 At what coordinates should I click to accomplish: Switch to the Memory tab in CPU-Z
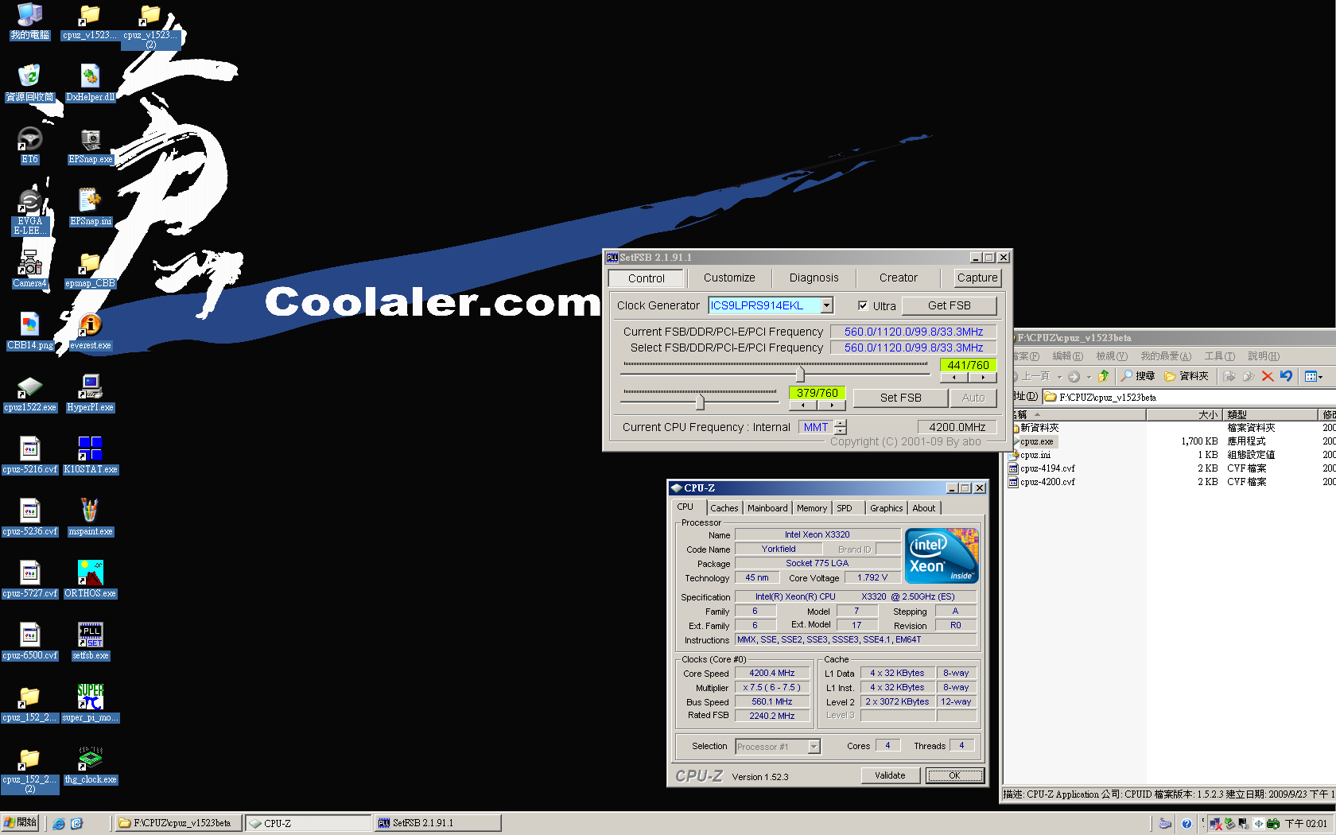pos(811,508)
